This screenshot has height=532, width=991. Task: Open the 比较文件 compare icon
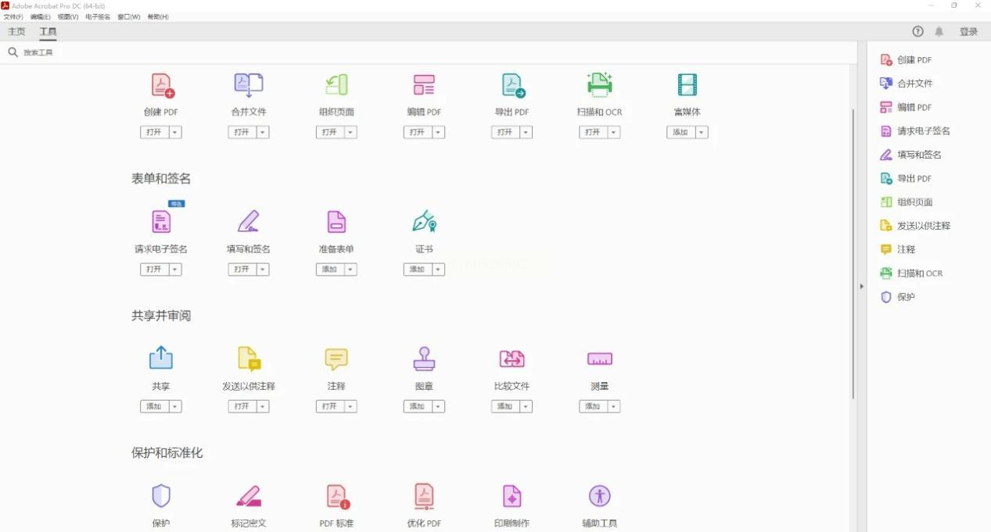[512, 359]
